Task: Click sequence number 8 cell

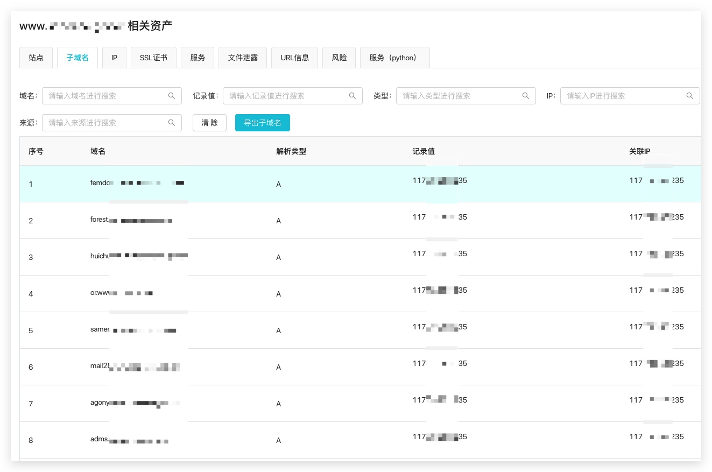Action: point(31,440)
